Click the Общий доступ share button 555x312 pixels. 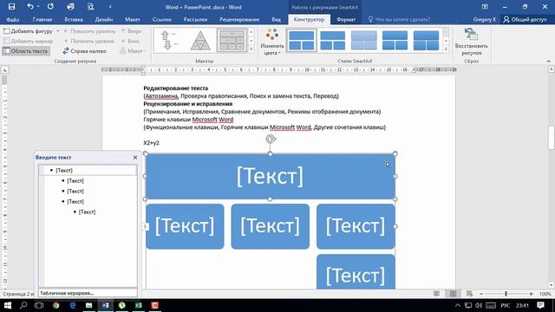526,19
